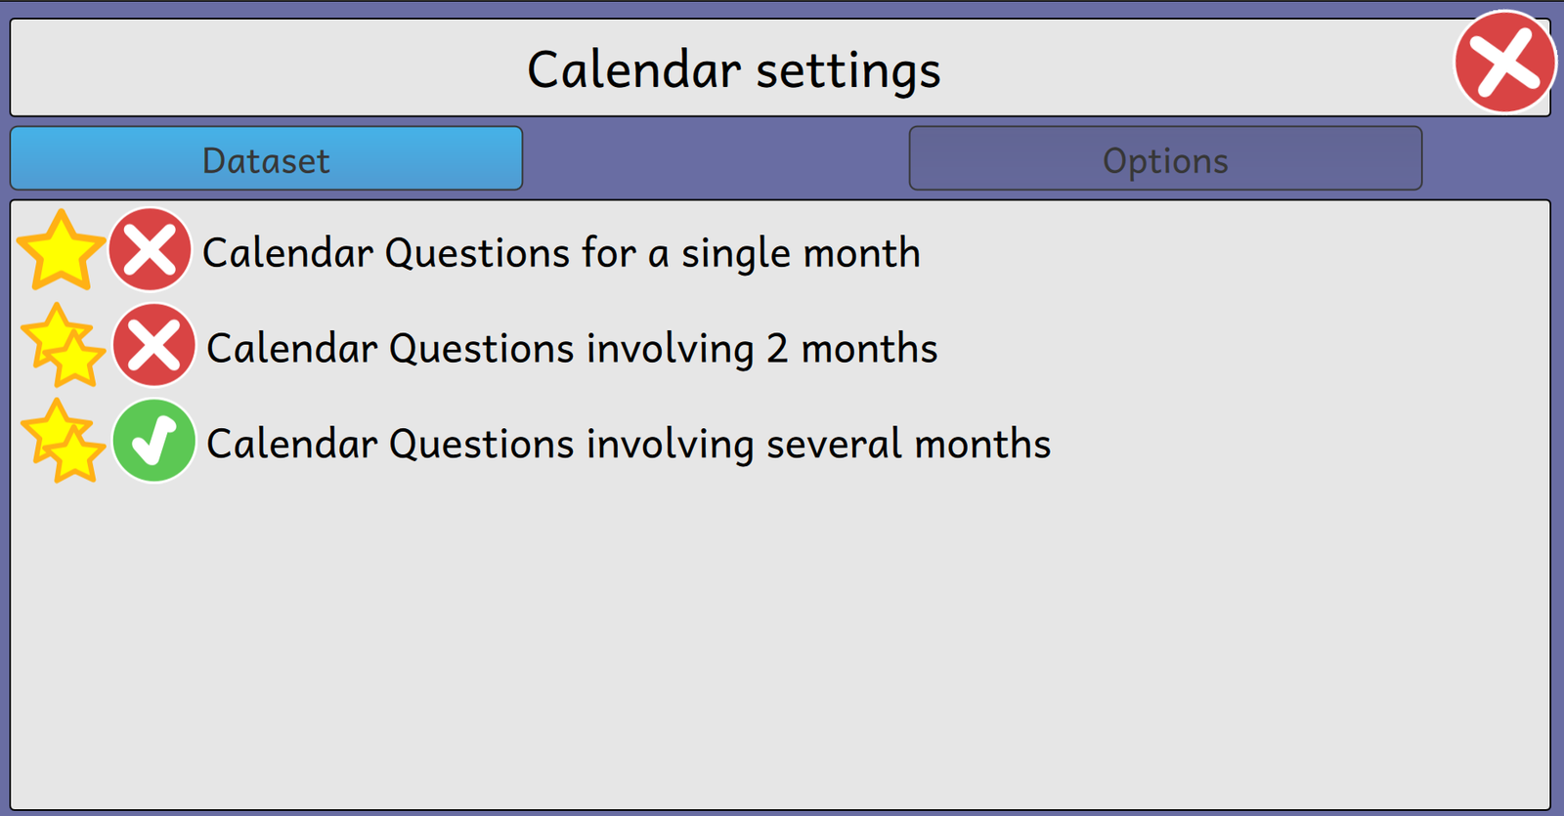The width and height of the screenshot is (1564, 816).
Task: Click the word "Calendar" in the dialog title
Action: 633,70
